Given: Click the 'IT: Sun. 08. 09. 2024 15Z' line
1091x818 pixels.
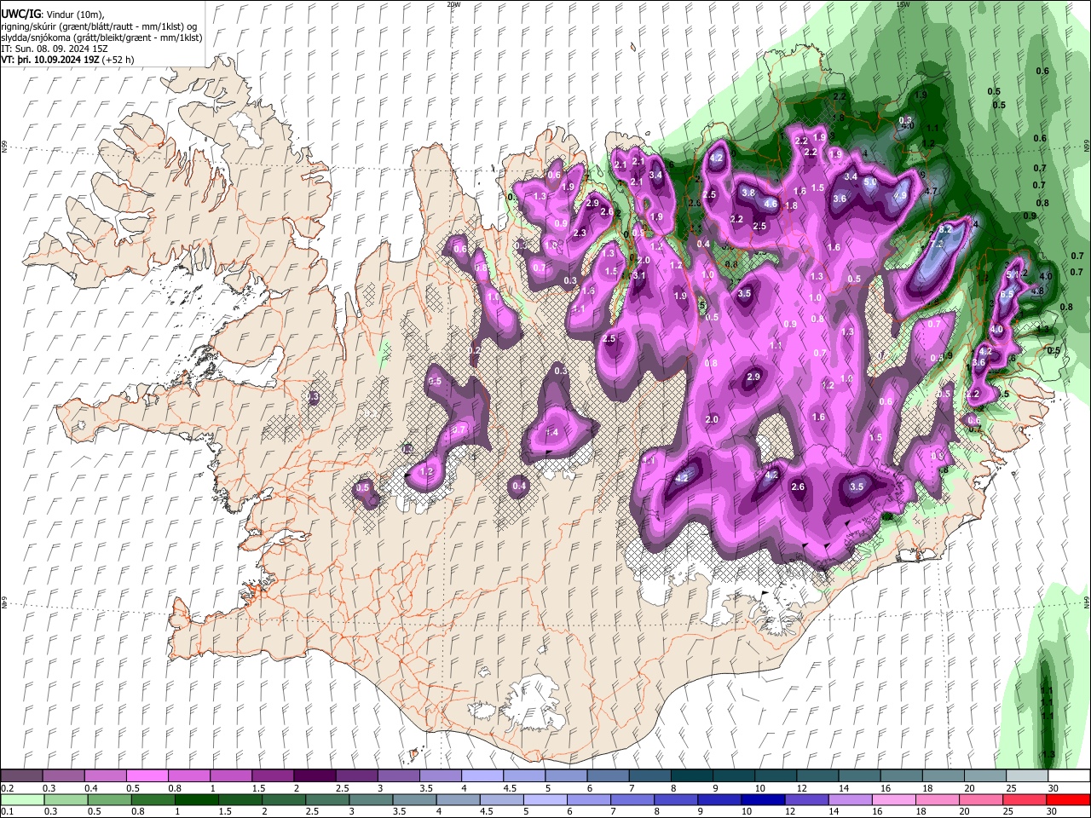Looking at the screenshot, I should click(53, 49).
